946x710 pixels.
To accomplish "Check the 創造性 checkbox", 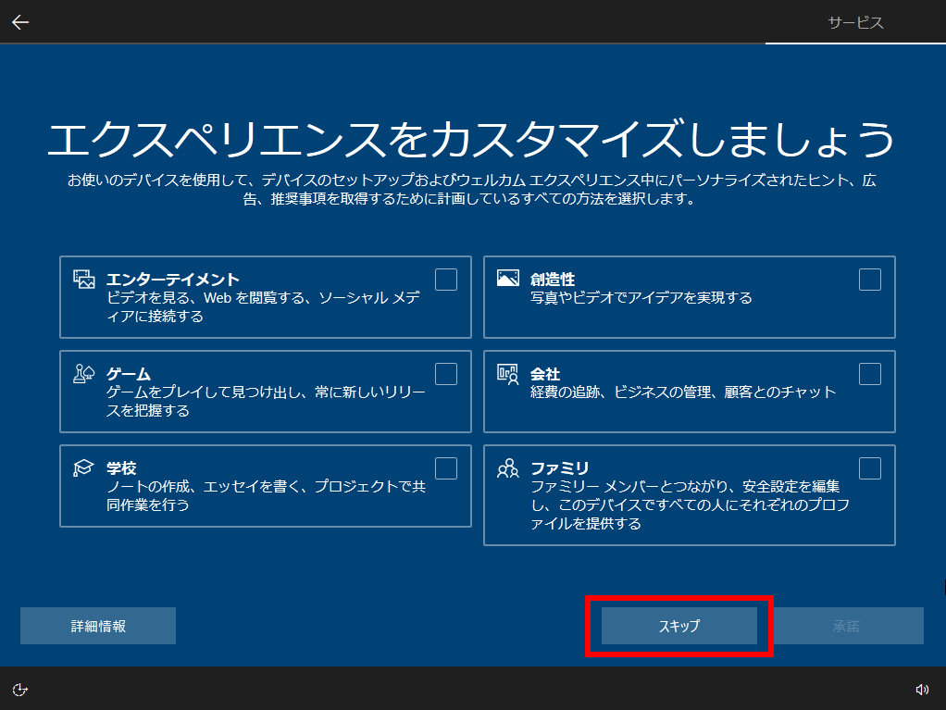I will (870, 280).
